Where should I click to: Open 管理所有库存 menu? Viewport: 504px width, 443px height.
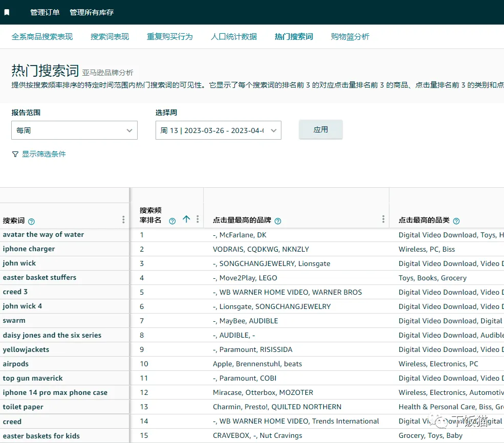point(92,12)
